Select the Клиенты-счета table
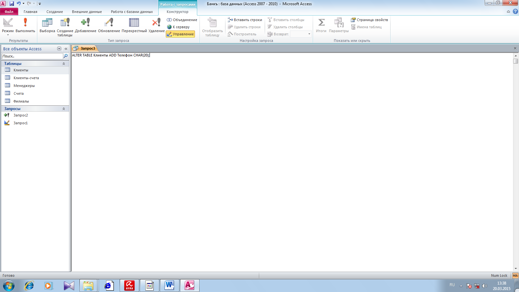This screenshot has height=292, width=519. point(35,78)
